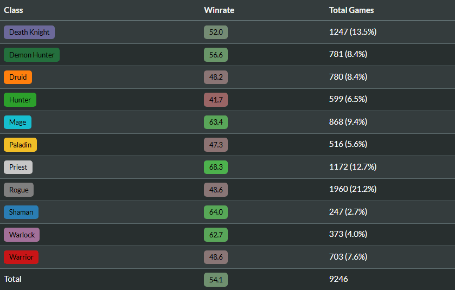Viewport: 455px width, 290px height.
Task: Click the 68.3 winrate badge for Priest
Action: (x=216, y=167)
